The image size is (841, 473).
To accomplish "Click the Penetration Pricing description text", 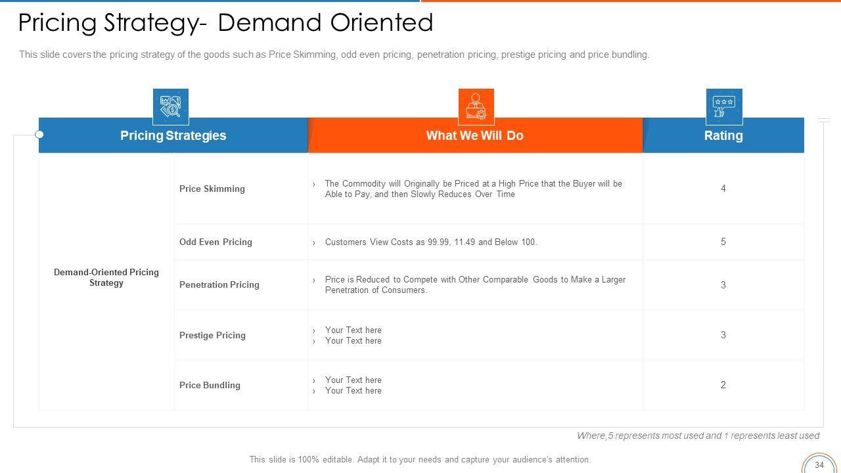I will pyautogui.click(x=475, y=284).
